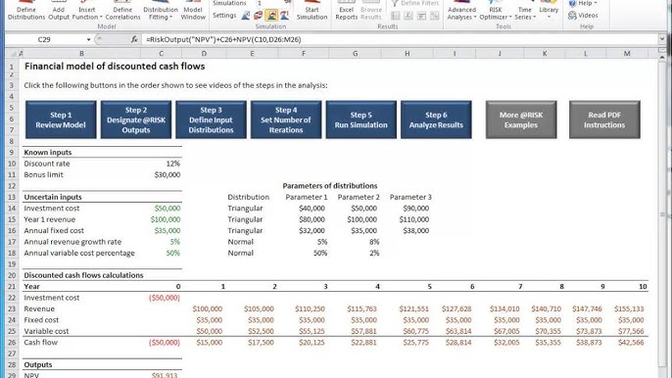The width and height of the screenshot is (672, 378).
Task: Click Step 6 Analyze Results button
Action: coord(436,120)
